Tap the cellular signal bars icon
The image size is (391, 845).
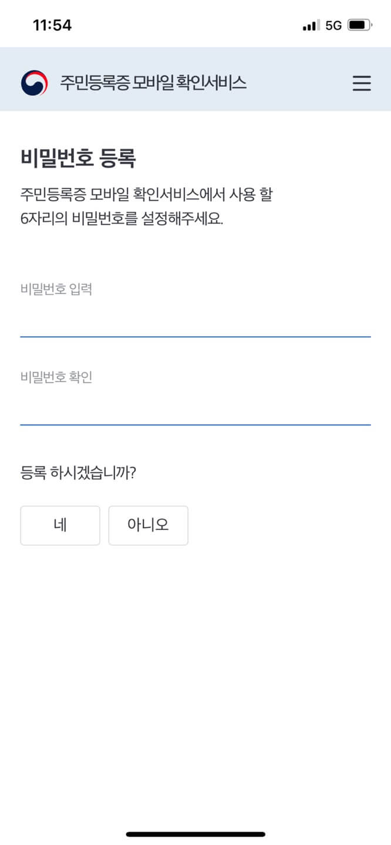(x=309, y=25)
